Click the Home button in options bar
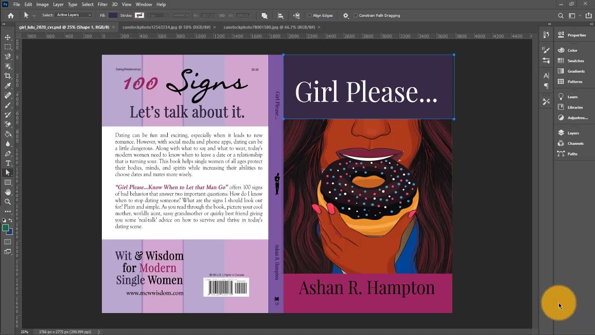Image resolution: width=595 pixels, height=335 pixels. (11, 15)
